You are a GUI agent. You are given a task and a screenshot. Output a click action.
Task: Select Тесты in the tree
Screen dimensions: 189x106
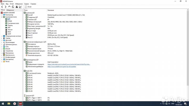(x=7, y=62)
